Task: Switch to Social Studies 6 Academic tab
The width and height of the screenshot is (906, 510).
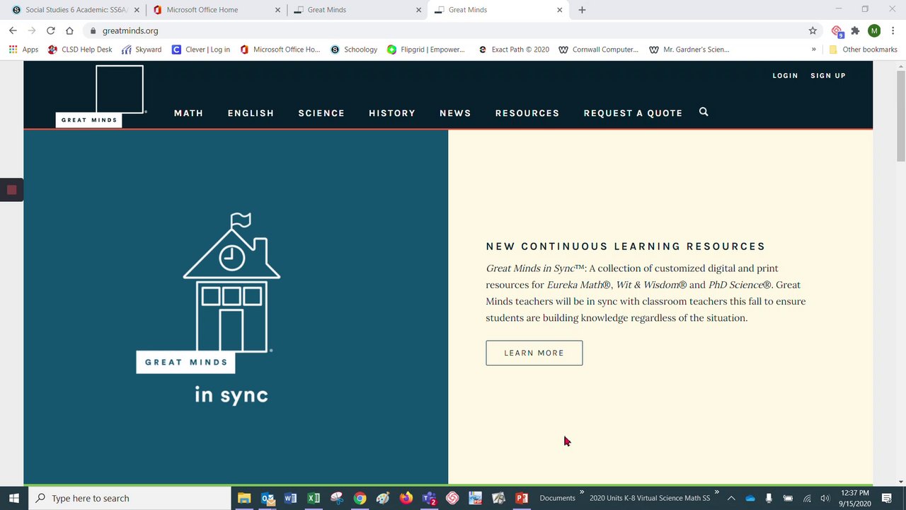Action: (74, 10)
